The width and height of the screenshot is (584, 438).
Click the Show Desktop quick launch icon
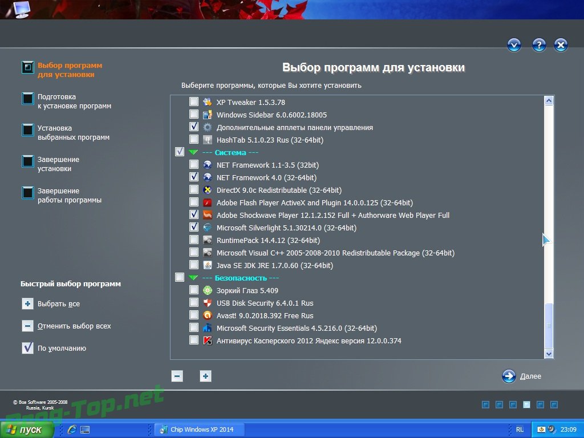click(x=85, y=430)
